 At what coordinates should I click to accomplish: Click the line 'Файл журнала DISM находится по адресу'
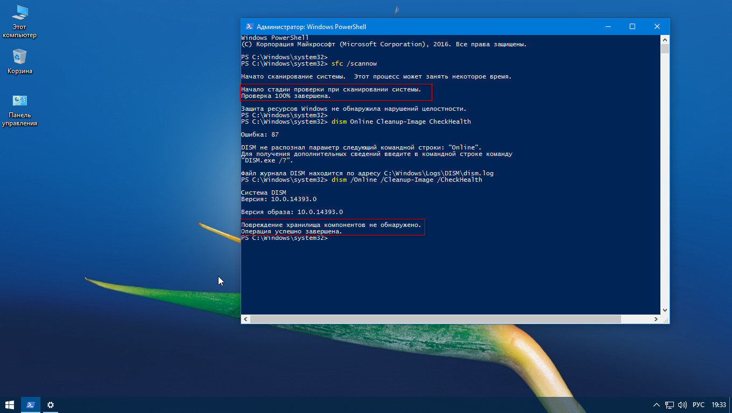[x=367, y=173]
